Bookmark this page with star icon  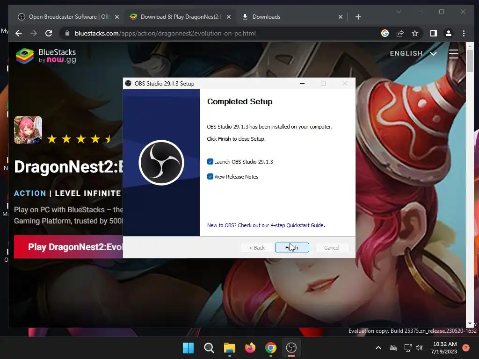point(415,33)
